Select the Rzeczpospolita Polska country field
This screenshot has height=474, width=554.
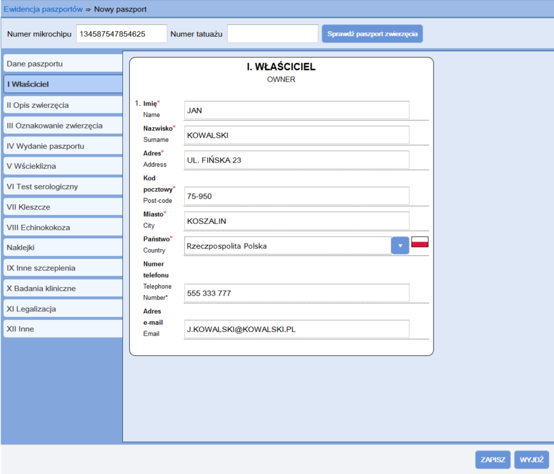coord(287,246)
